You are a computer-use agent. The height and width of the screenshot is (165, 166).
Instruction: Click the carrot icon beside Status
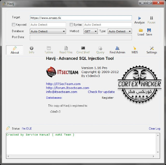[8, 128]
